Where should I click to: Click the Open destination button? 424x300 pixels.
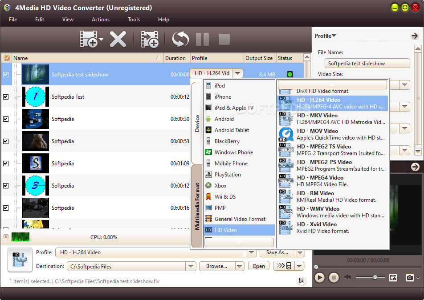point(259,266)
